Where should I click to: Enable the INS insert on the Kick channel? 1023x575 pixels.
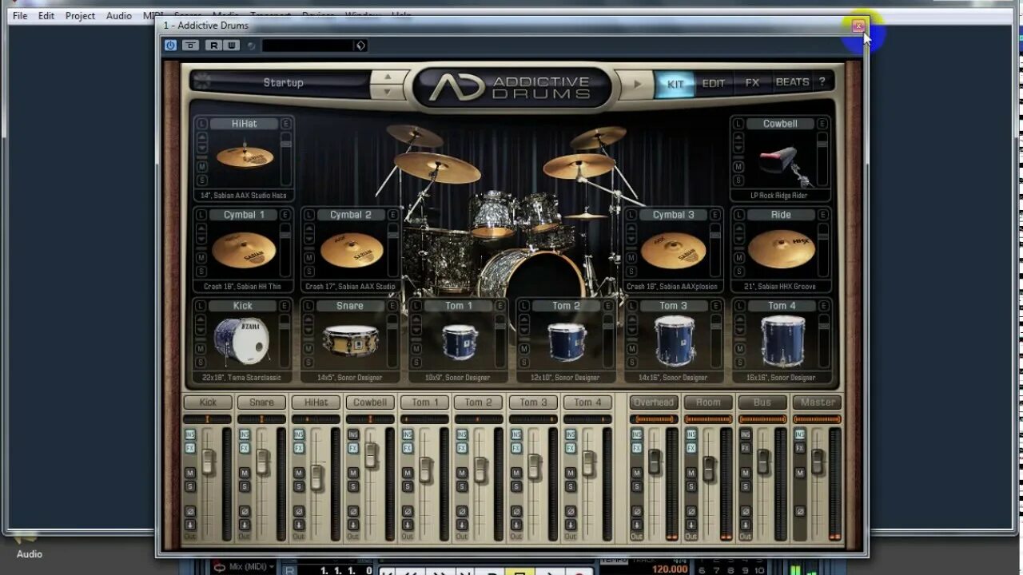click(190, 434)
